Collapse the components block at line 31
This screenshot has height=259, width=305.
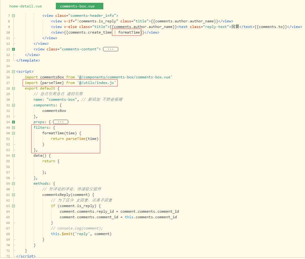tap(13, 105)
